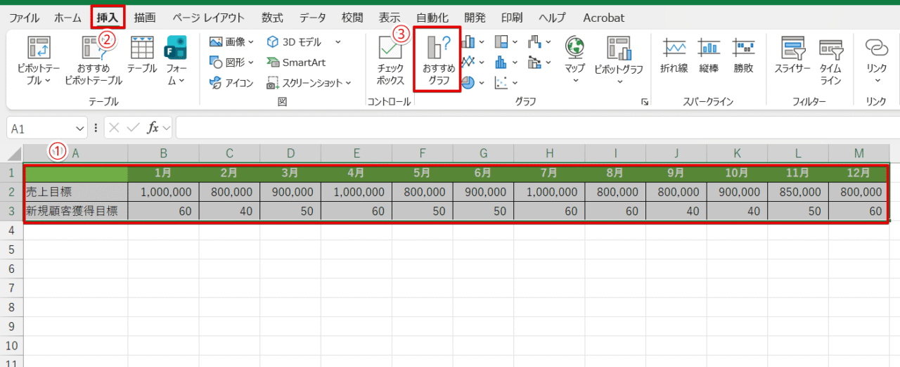Viewport: 900px width, 367px height.
Task: Click the 3D Models (3D モデル) icon
Action: (x=272, y=42)
